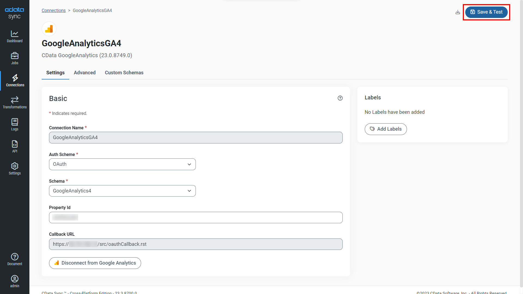Export the connection via the download icon
523x294 pixels.
(458, 12)
